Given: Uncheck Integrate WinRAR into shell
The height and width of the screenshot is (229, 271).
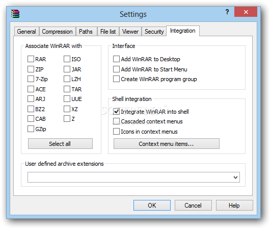Looking at the screenshot, I should 116,112.
